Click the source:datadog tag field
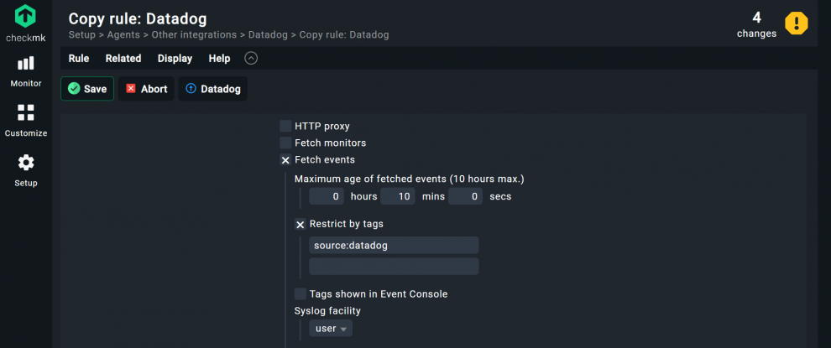Screen dimensions: 831x348 pos(394,245)
